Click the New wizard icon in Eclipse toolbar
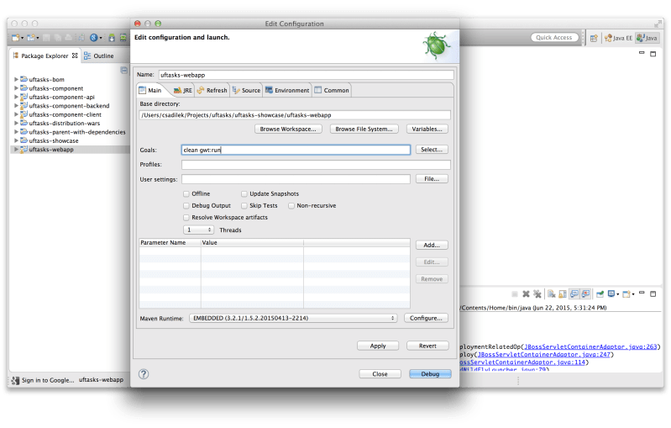The width and height of the screenshot is (671, 428). 15,38
